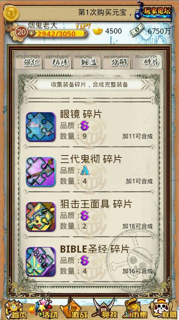Image resolution: width=179 pixels, height=320 pixels.
Task: Open the 锻造 Forging tab
Action: pos(87,62)
